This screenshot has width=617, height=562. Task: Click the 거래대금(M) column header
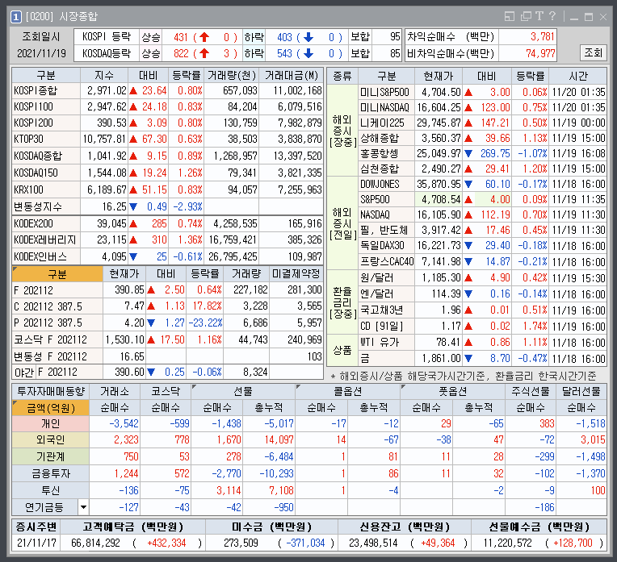pyautogui.click(x=291, y=75)
